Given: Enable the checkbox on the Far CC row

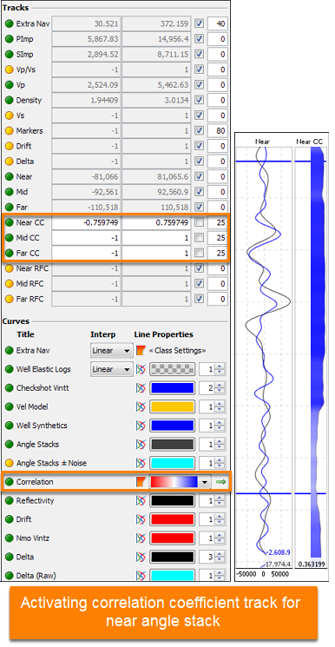Looking at the screenshot, I should [x=200, y=253].
